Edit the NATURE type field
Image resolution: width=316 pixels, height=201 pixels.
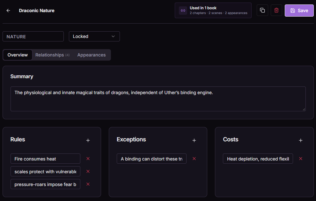click(33, 36)
